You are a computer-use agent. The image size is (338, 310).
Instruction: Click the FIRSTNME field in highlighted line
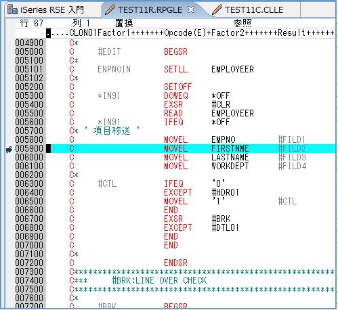(230, 148)
